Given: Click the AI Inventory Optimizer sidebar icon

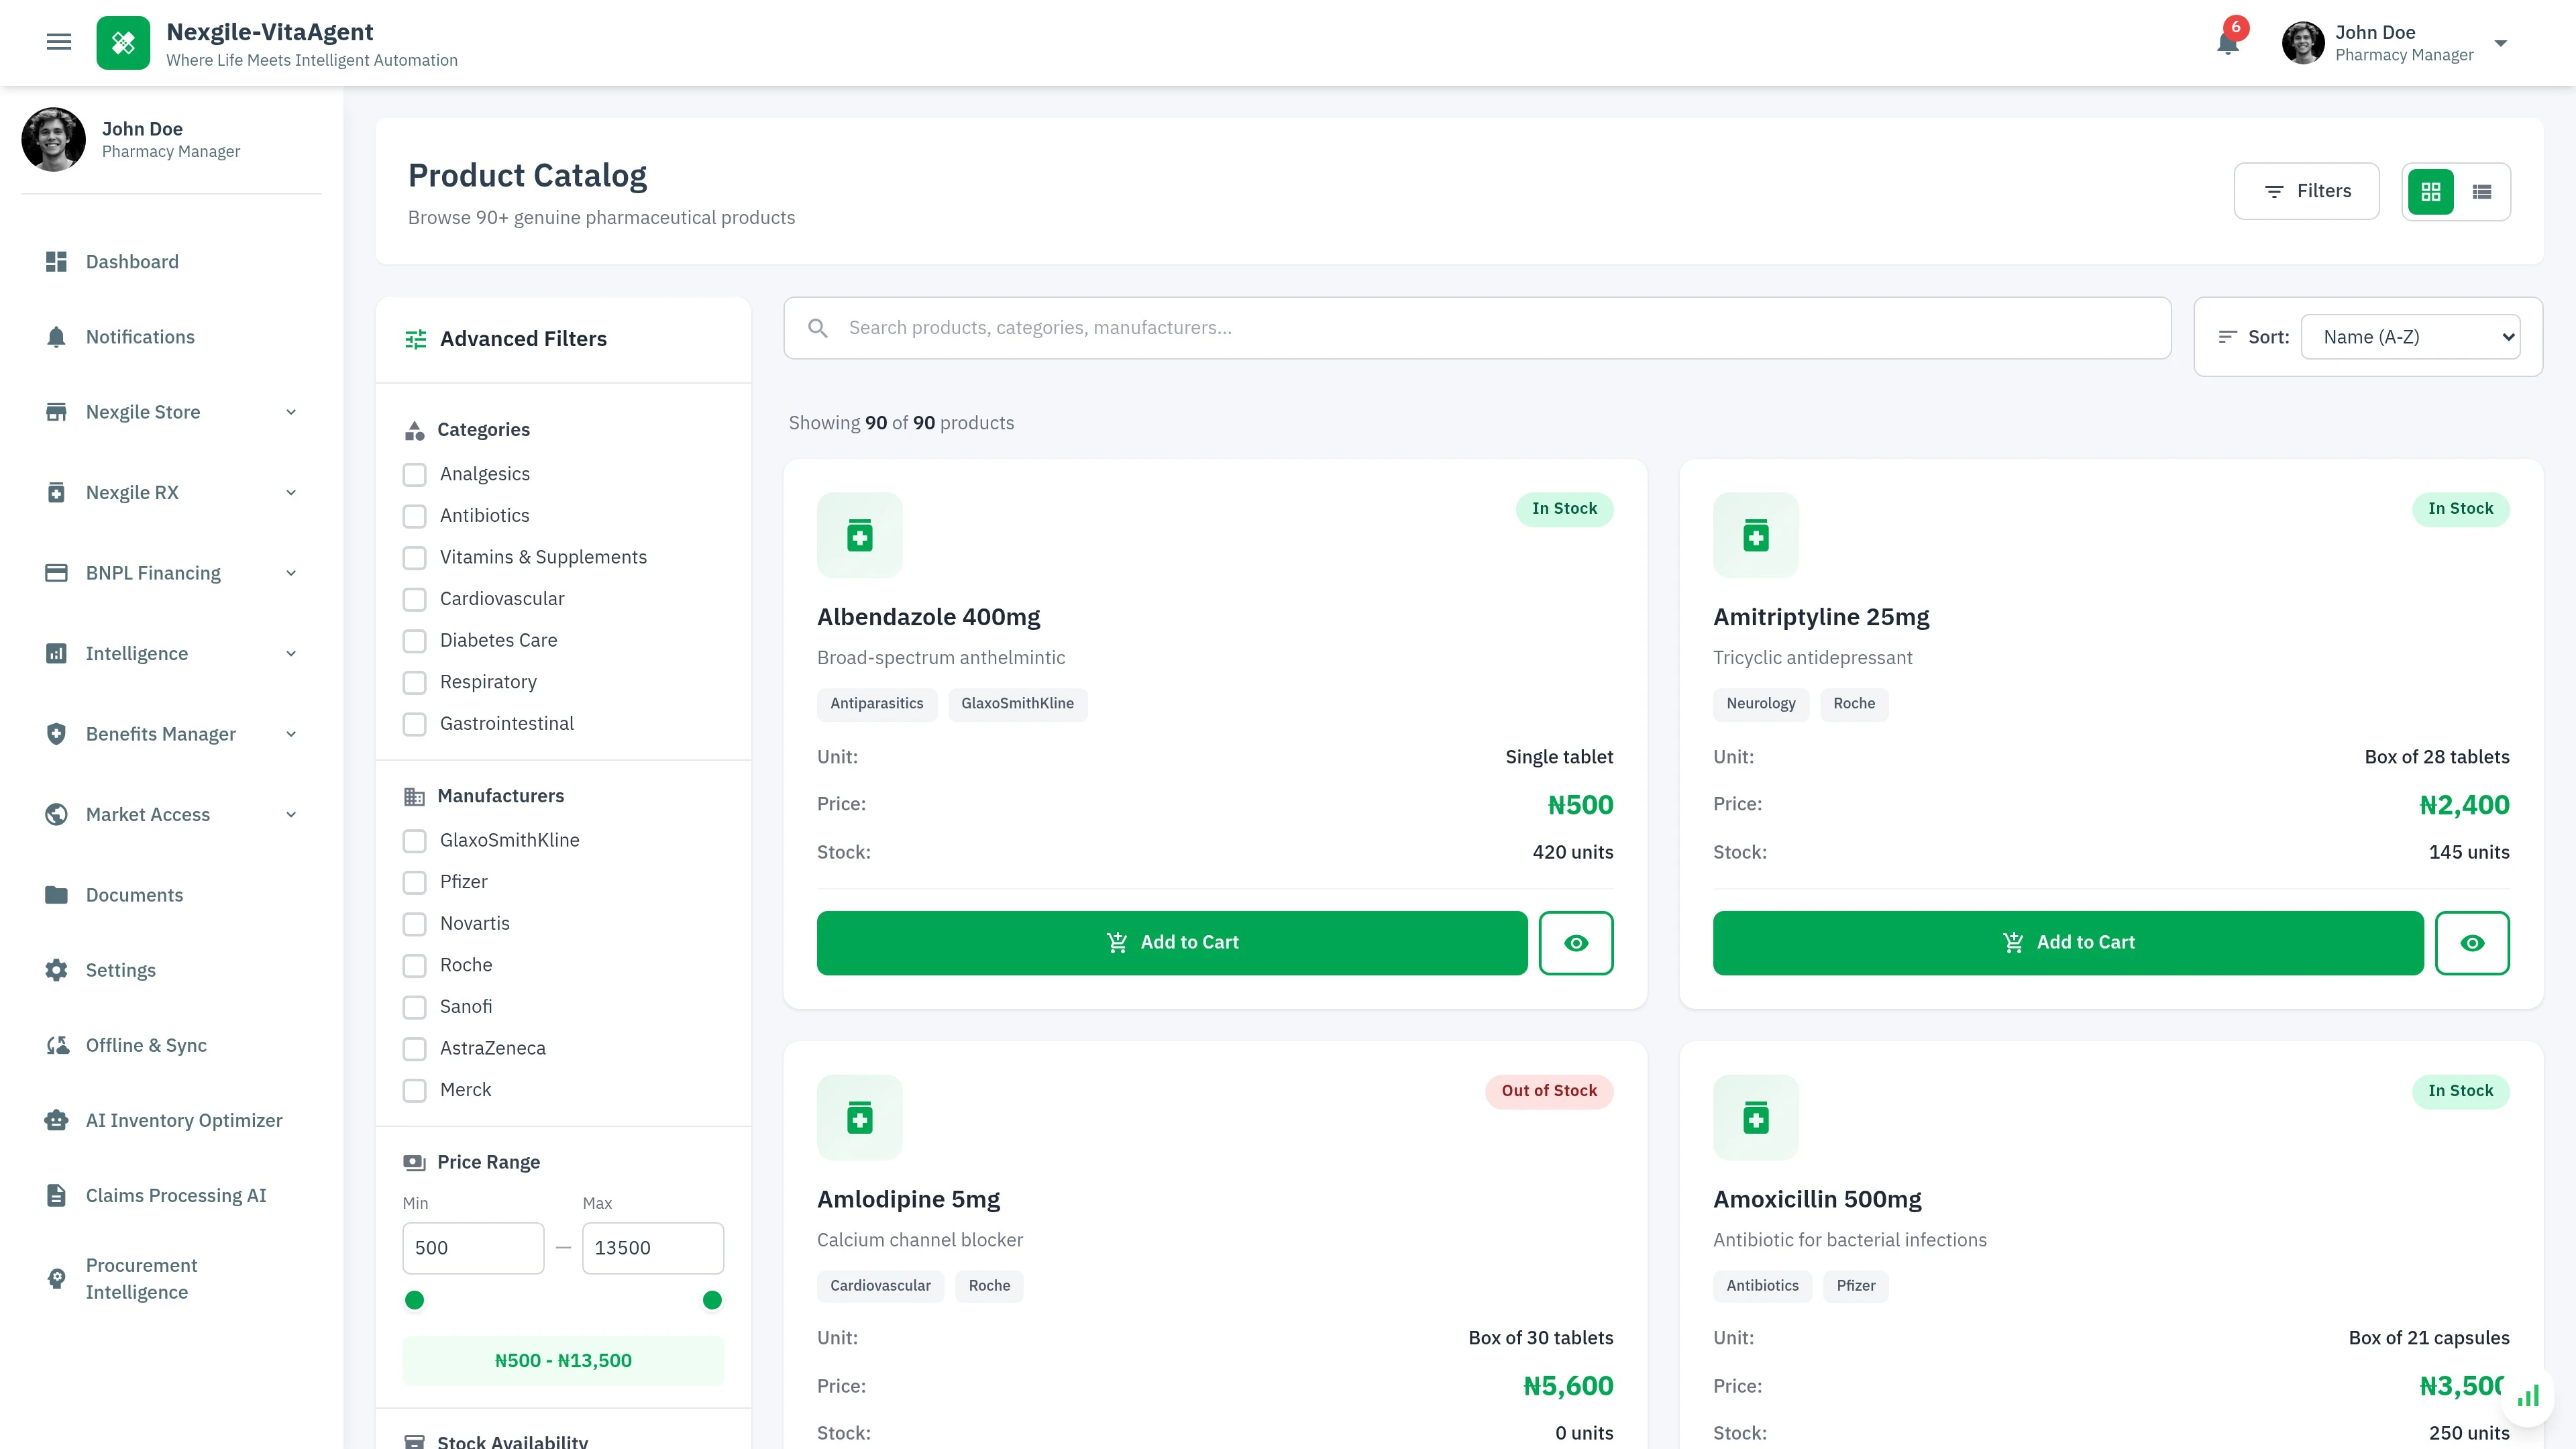Looking at the screenshot, I should click(56, 1120).
